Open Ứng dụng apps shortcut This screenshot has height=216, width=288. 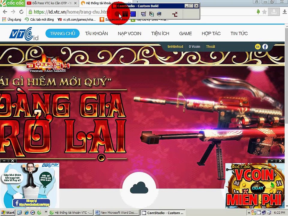[x=12, y=19]
